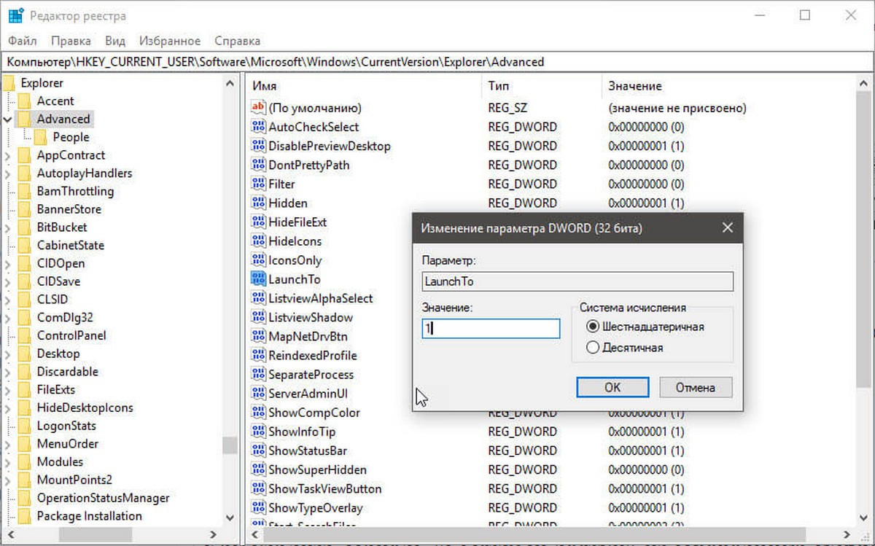Click the ShowCompColor value icon
This screenshot has width=875, height=546.
[x=258, y=412]
